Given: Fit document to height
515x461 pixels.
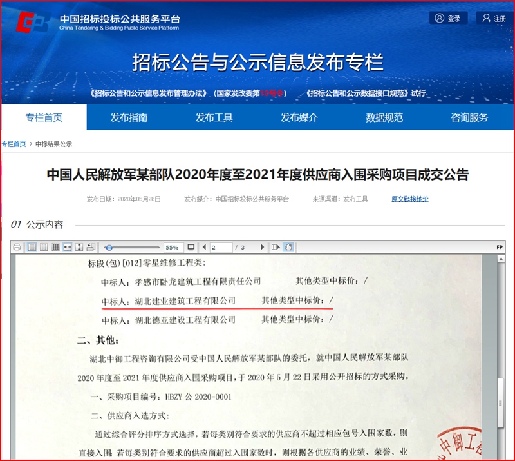Looking at the screenshot, I should [79, 247].
